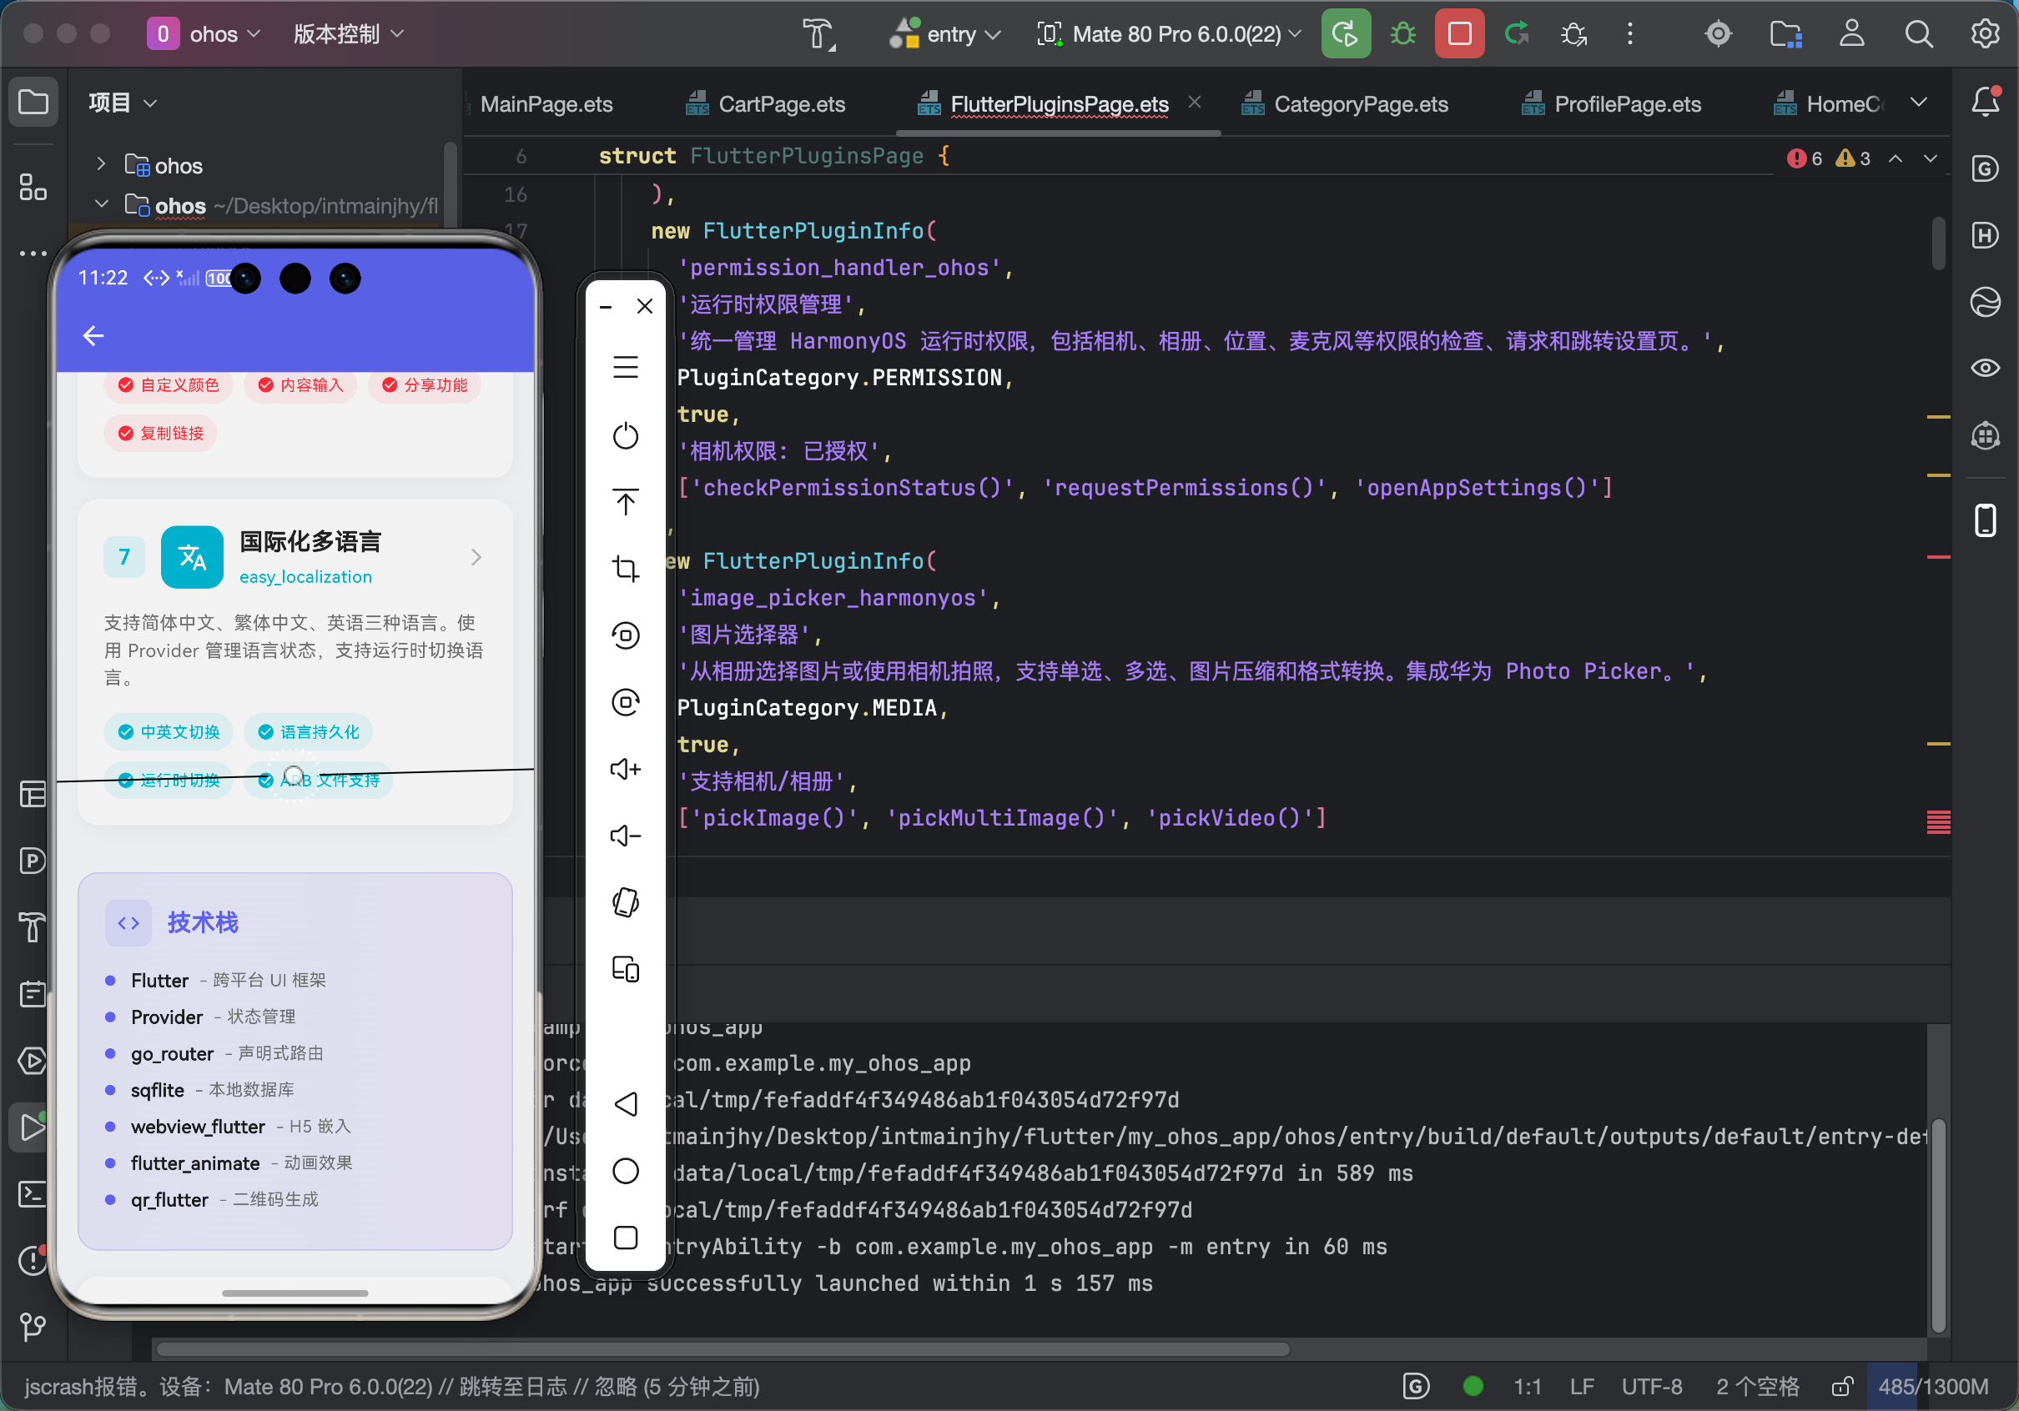The height and width of the screenshot is (1411, 2019).
Task: Click back arrow in phone app
Action: click(x=93, y=336)
